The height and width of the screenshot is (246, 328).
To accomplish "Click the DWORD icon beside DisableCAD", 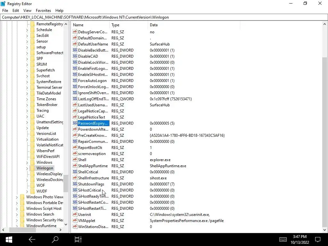I will pyautogui.click(x=75, y=56).
